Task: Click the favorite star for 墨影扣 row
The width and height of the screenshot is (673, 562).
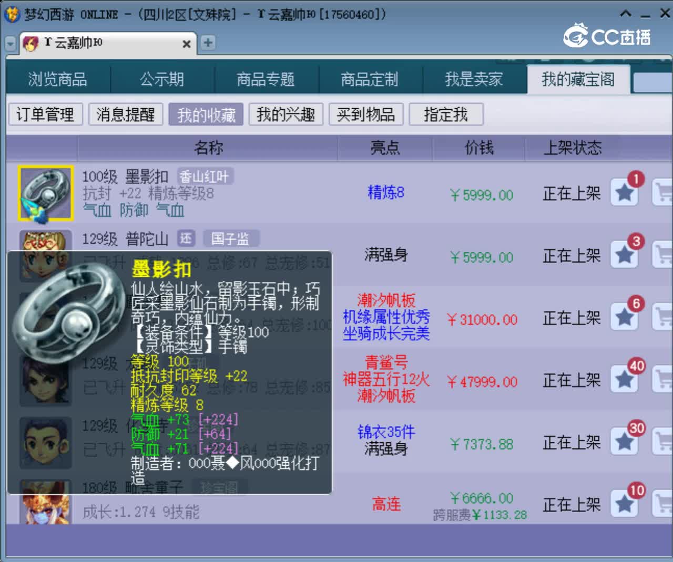Action: [x=625, y=193]
